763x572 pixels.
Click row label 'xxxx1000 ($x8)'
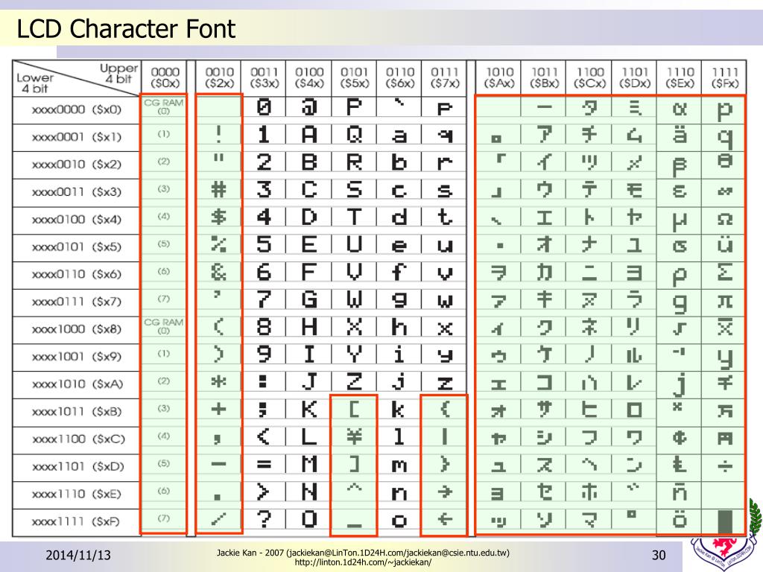77,329
